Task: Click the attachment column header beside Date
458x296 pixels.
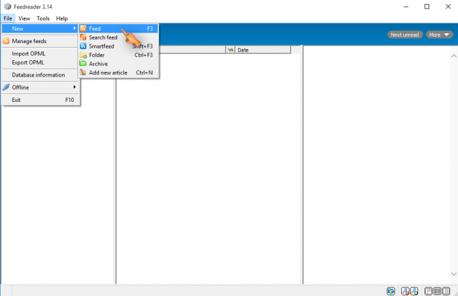Action: 230,50
